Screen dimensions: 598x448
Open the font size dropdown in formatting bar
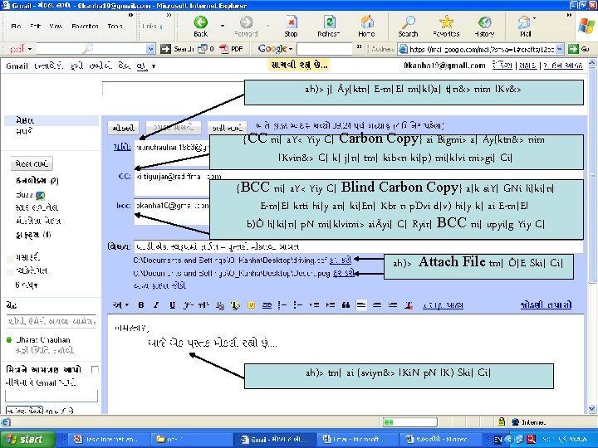coord(203,304)
